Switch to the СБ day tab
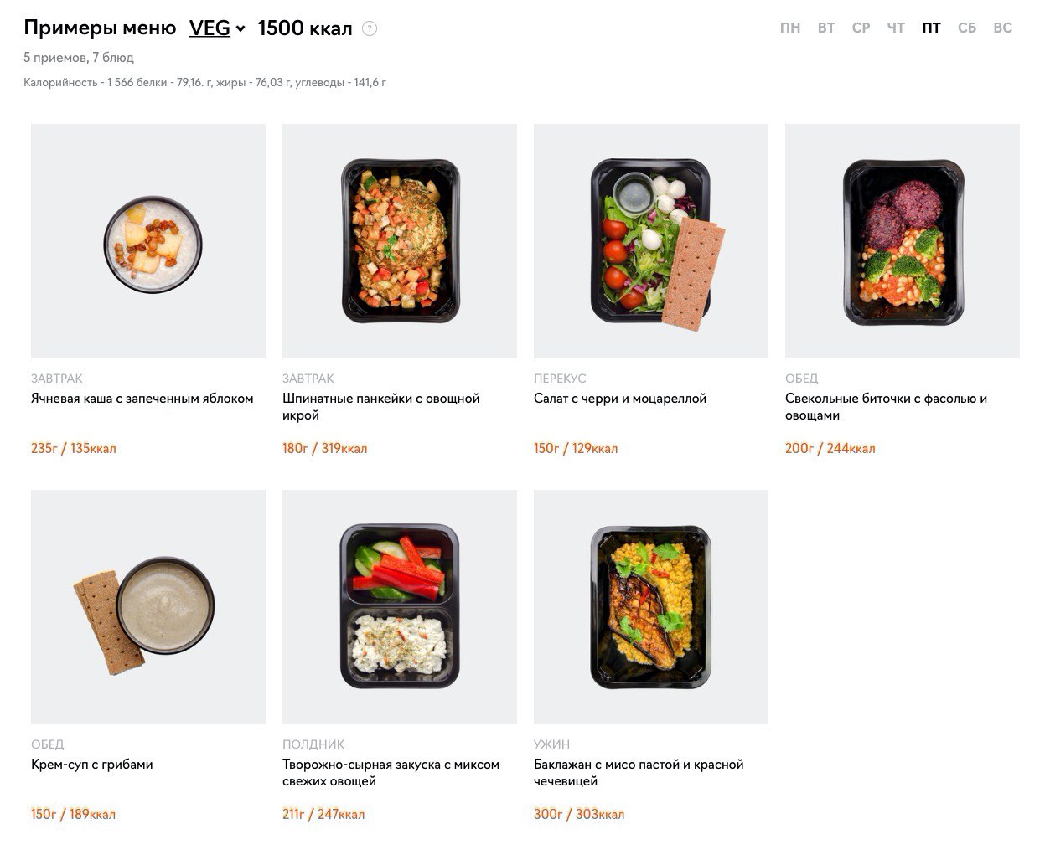This screenshot has width=1045, height=860. (x=967, y=28)
